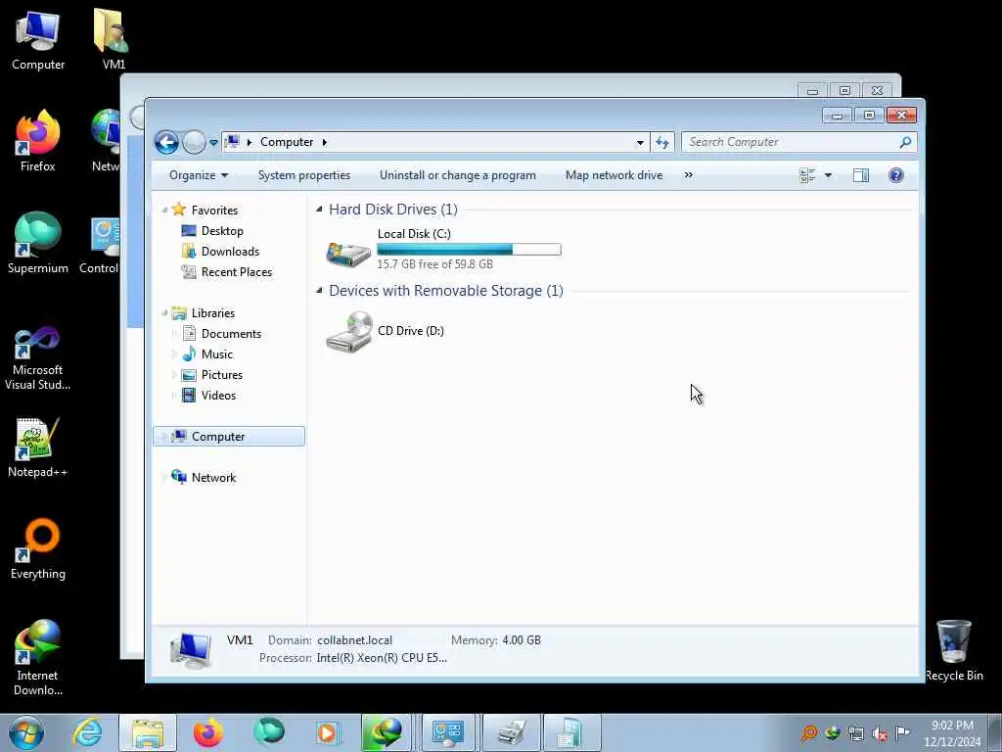
Task: Click the Local Disk (C:) usage bar
Action: (469, 250)
